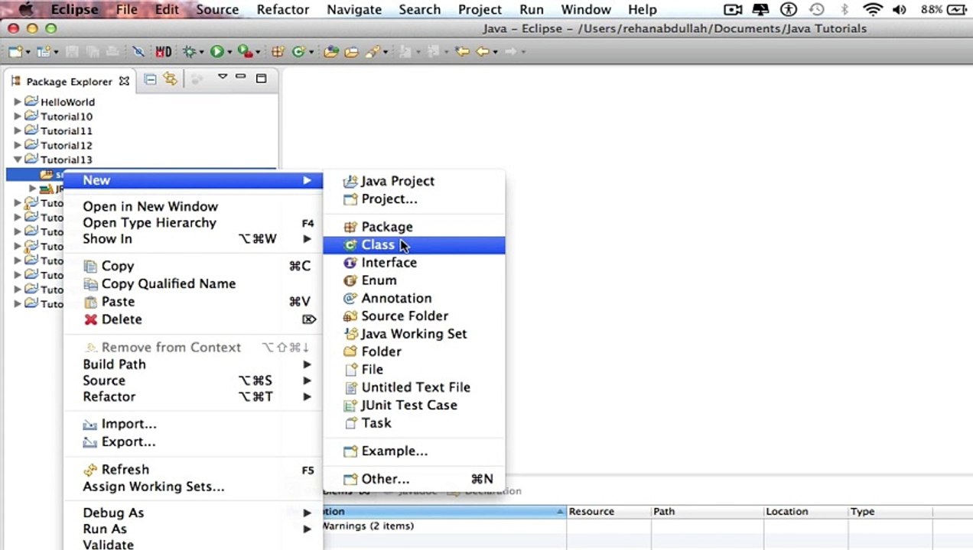
Task: Click the Back navigation arrow icon
Action: coord(483,51)
